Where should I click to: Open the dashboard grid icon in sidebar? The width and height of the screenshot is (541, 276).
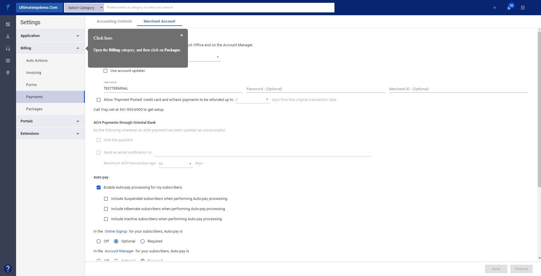click(8, 24)
